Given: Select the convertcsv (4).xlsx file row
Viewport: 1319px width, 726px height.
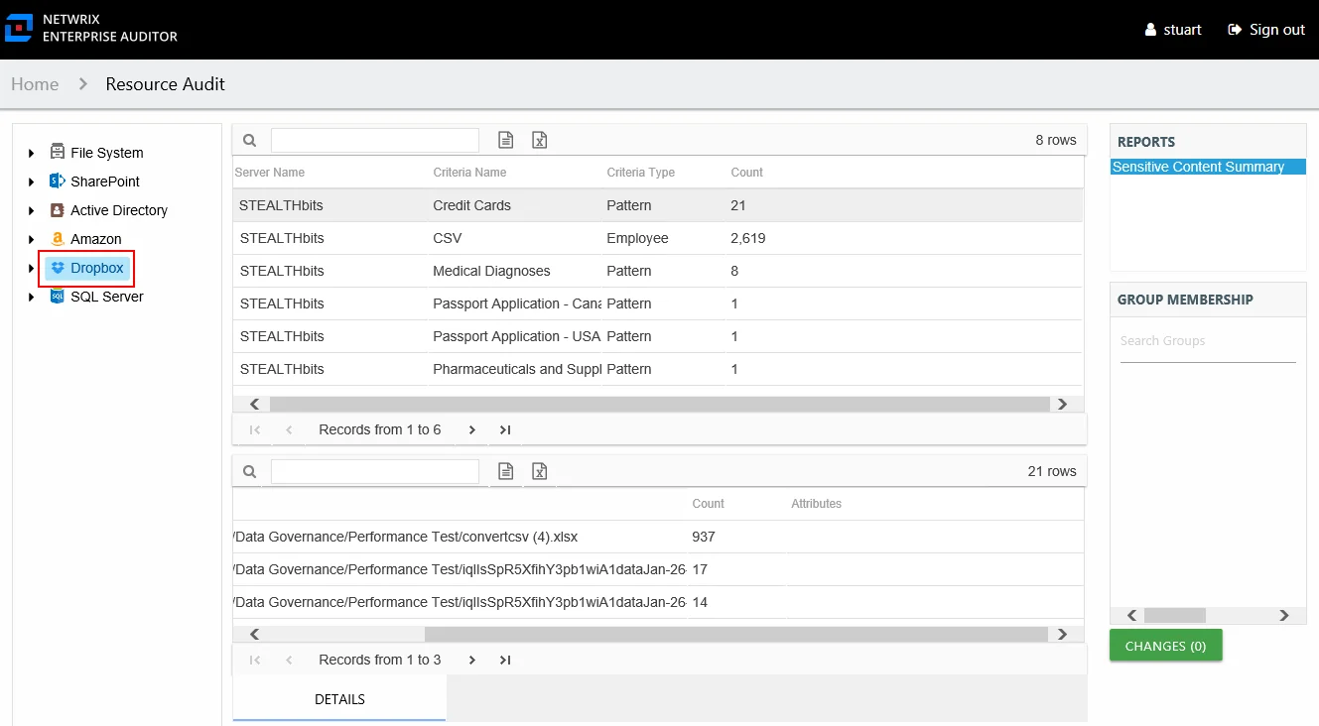Looking at the screenshot, I should (657, 537).
